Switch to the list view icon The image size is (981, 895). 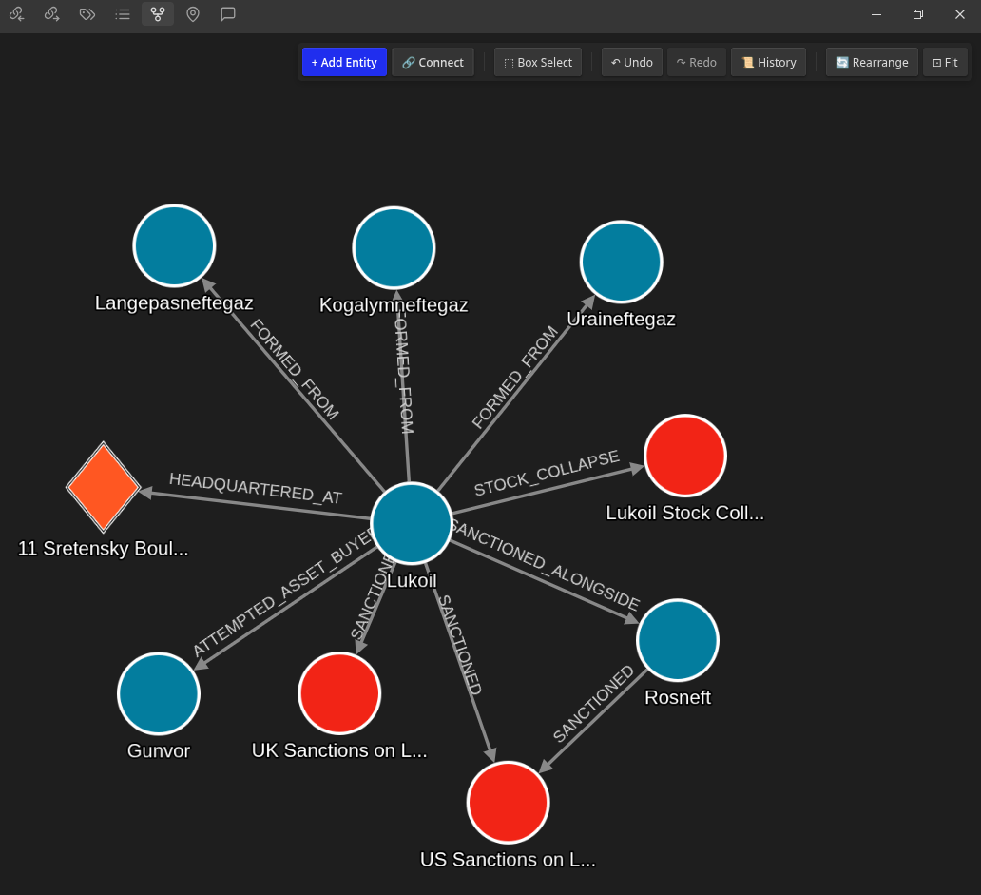pyautogui.click(x=123, y=14)
